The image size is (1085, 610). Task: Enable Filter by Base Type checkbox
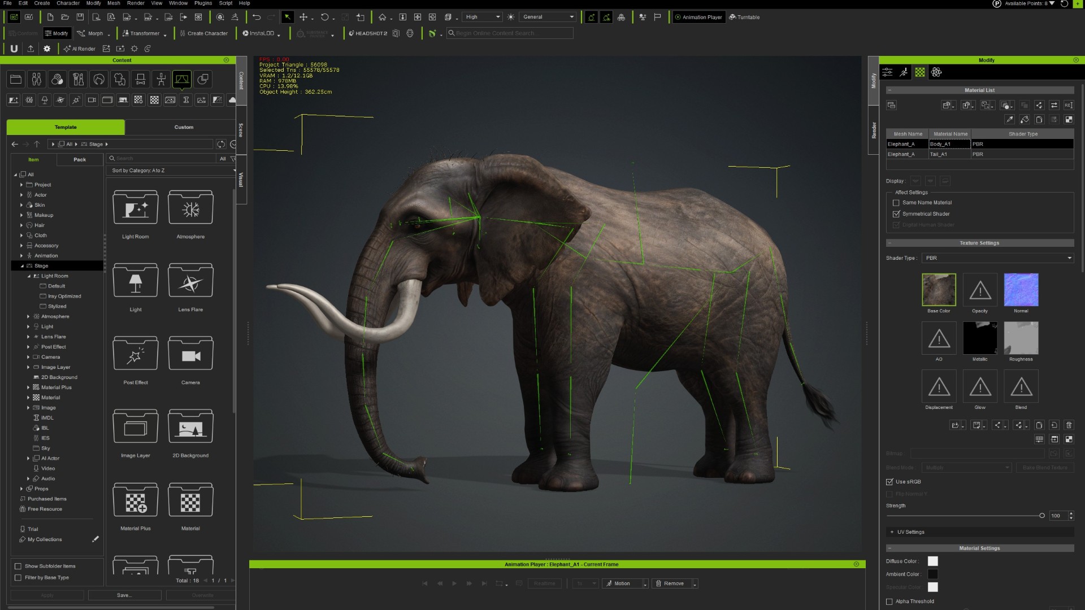point(18,577)
